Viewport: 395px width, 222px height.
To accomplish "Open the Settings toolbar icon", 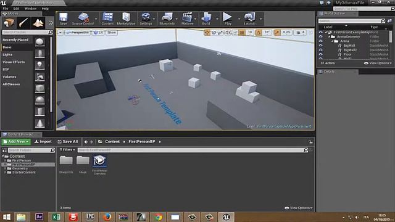I will [x=146, y=18].
